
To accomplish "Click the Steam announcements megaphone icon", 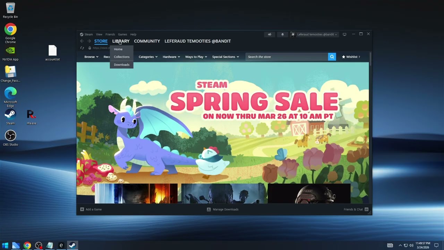I will tap(270, 34).
